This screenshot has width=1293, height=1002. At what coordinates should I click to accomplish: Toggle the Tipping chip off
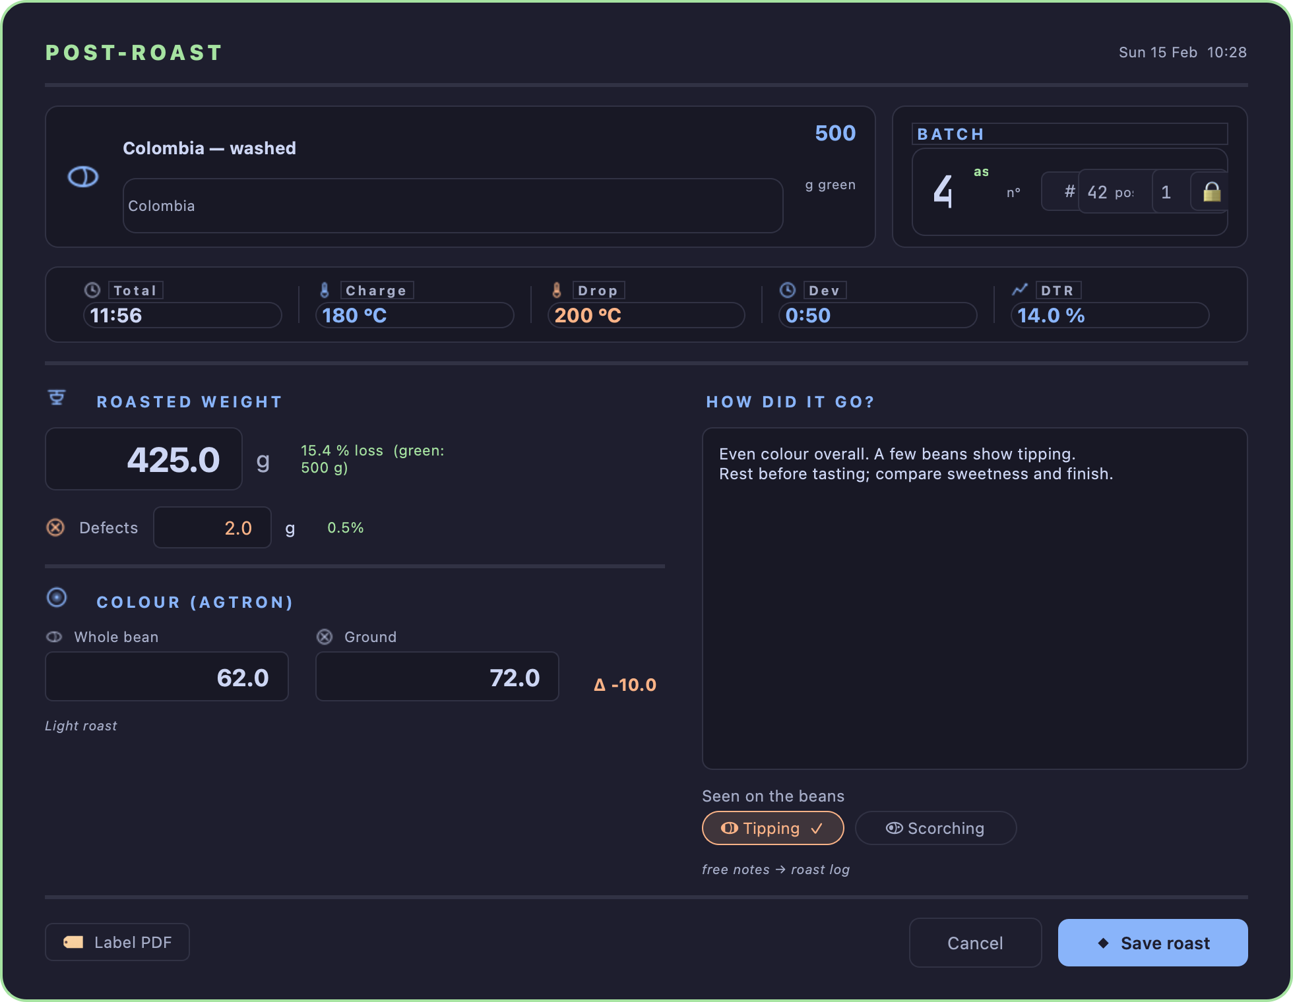click(773, 828)
